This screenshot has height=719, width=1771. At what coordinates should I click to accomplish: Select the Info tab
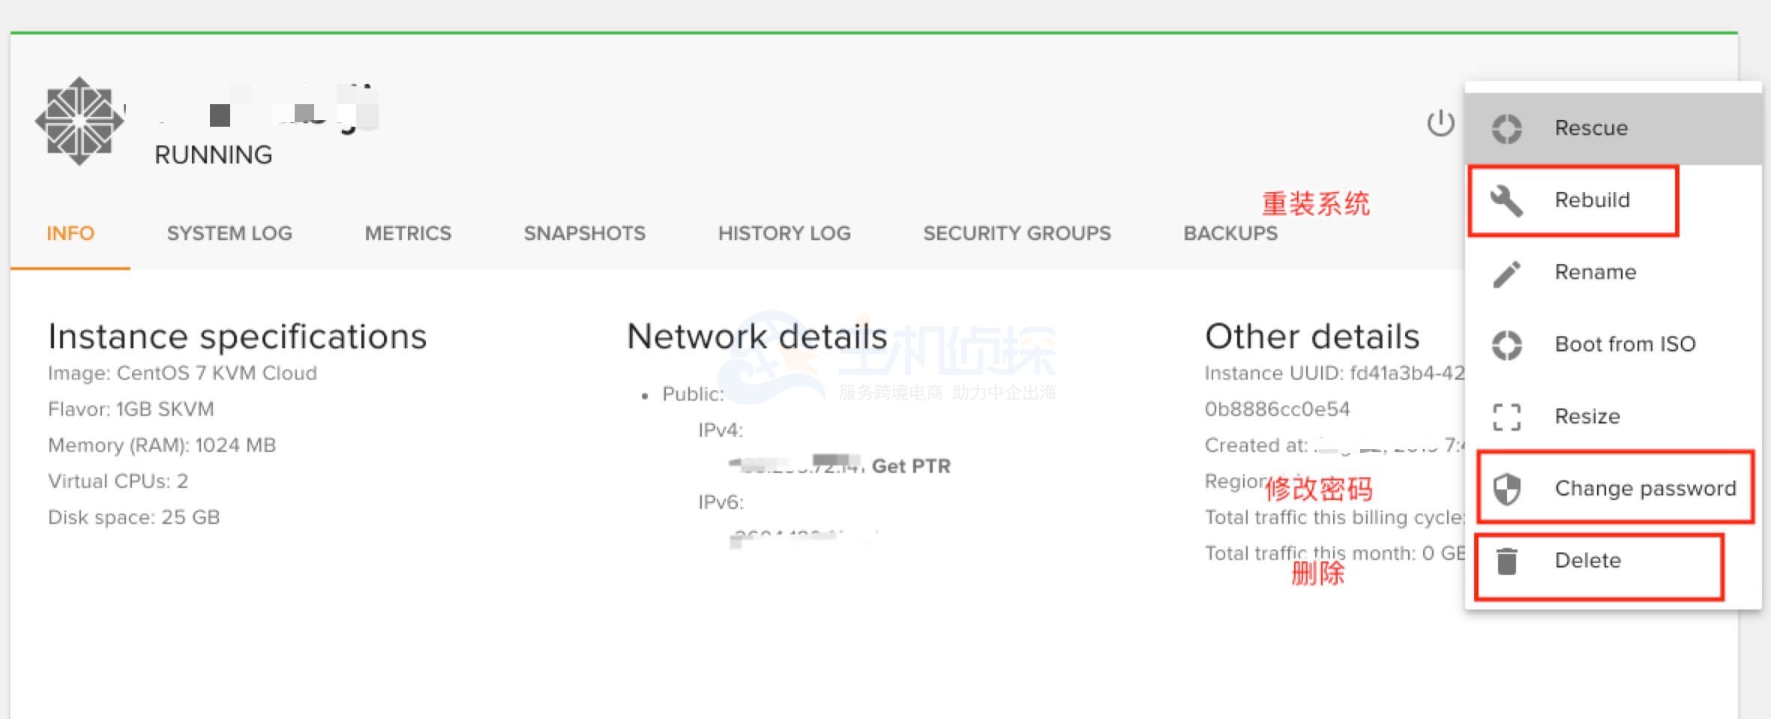point(70,234)
